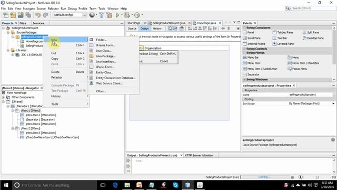The height and width of the screenshot is (190, 337).
Task: Click the Build Project hammer icon
Action: [102, 15]
